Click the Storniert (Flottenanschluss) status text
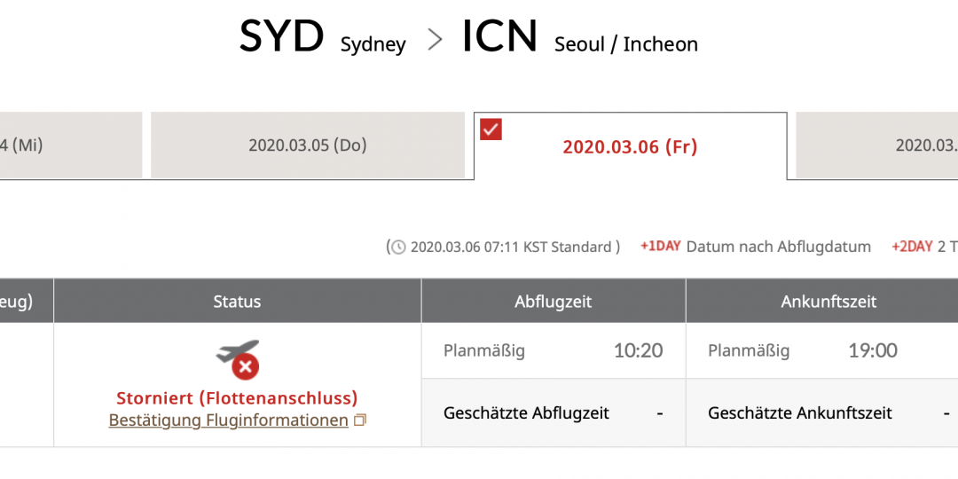The width and height of the screenshot is (958, 479). pos(237,398)
